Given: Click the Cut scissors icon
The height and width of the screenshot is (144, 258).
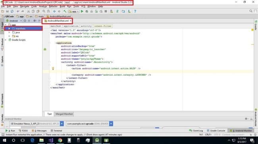Looking at the screenshot, I should [x=29, y=11].
